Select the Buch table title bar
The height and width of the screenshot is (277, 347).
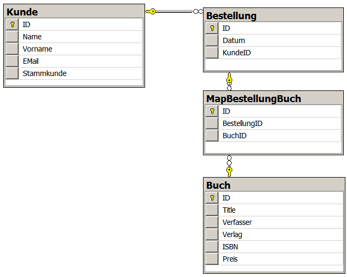coord(273,185)
